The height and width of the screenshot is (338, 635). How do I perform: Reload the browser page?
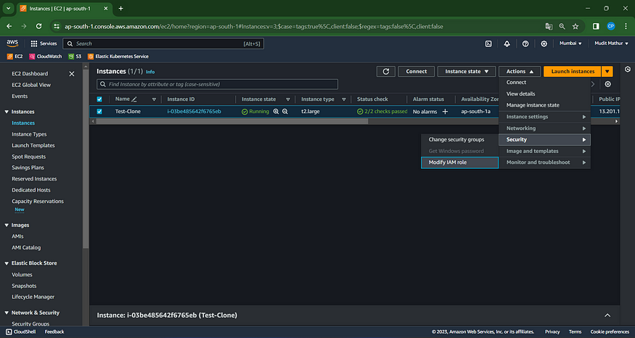[x=39, y=26]
